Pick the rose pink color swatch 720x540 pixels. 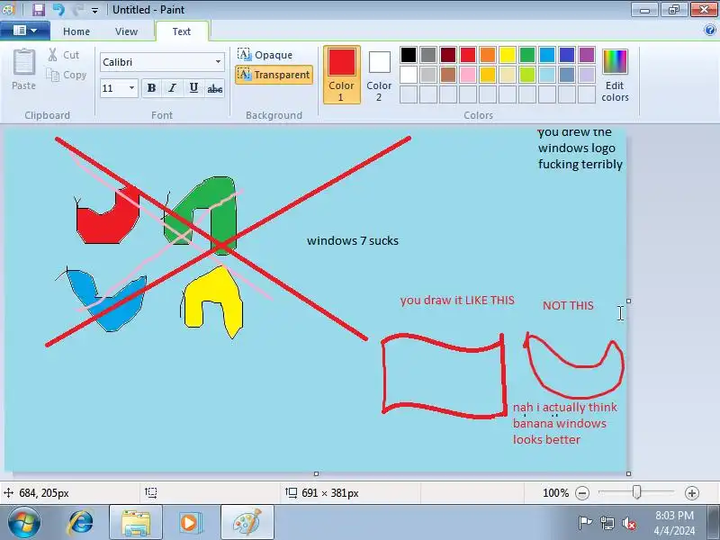[468, 75]
